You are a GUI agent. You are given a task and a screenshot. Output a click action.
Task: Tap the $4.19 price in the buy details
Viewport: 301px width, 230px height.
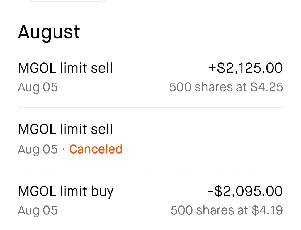click(x=267, y=210)
